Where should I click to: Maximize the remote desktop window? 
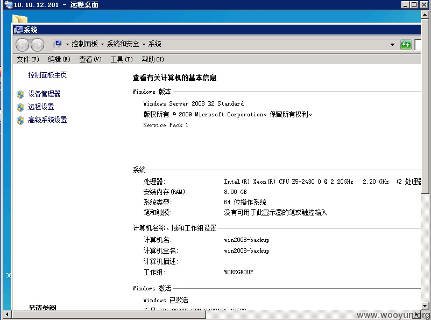click(x=414, y=5)
